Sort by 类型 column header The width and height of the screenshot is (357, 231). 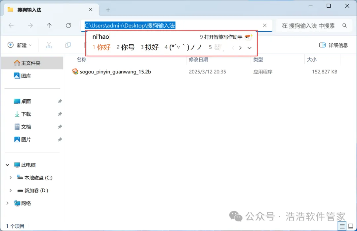258,60
